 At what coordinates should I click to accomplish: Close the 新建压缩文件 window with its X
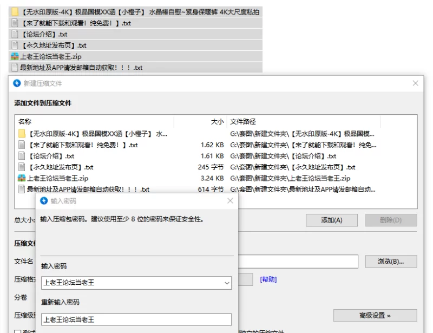tap(415, 83)
